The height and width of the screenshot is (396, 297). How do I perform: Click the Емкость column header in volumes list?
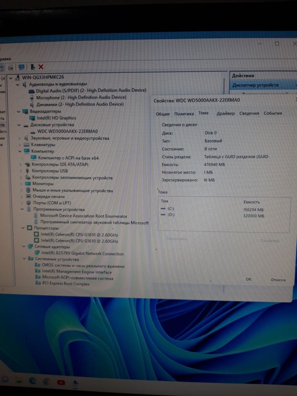[x=252, y=202]
